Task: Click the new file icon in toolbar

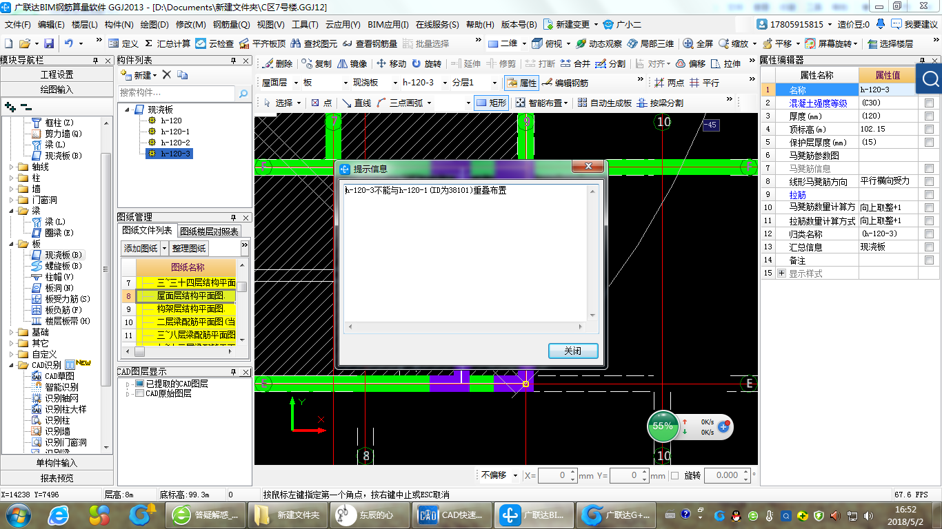Action: [10, 43]
